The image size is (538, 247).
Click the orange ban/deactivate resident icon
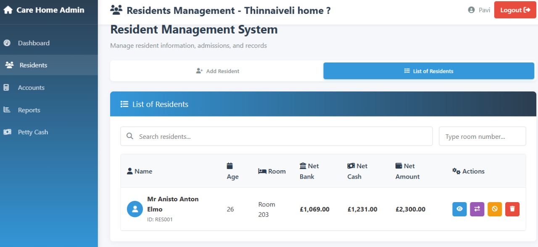[495, 209]
